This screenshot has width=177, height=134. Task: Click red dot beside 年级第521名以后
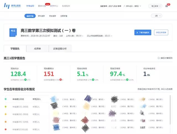pyautogui.click(x=6, y=129)
